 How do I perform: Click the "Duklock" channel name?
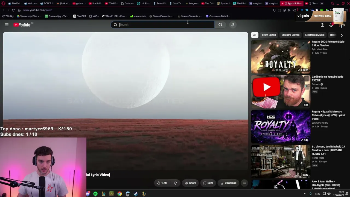click(316, 85)
